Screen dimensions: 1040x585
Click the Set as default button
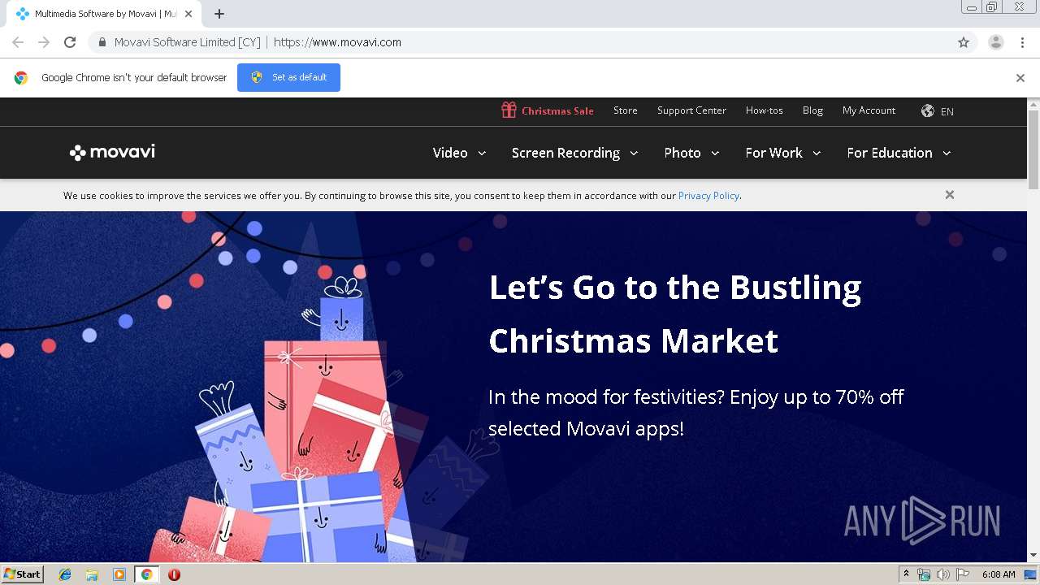coord(288,78)
